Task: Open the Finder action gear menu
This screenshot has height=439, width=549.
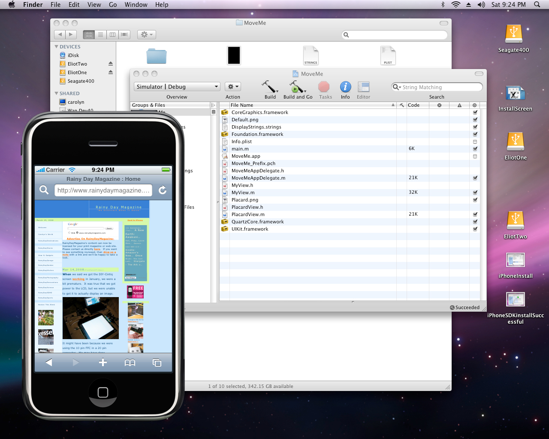Action: (146, 35)
